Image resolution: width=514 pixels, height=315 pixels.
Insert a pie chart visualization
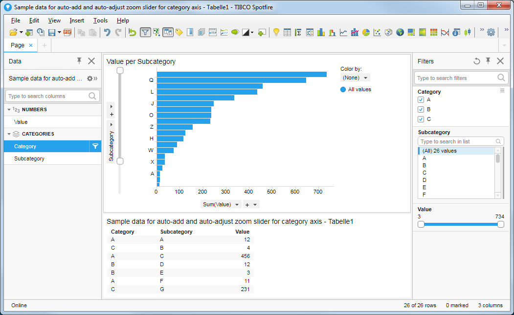point(366,33)
